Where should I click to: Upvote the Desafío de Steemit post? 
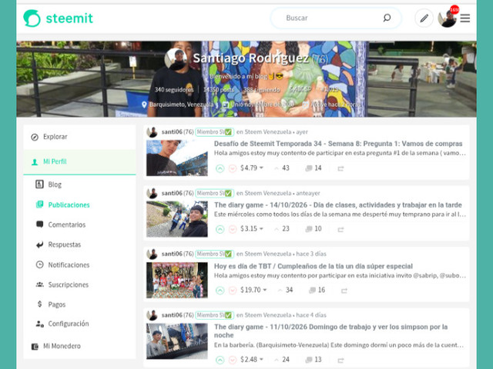220,168
